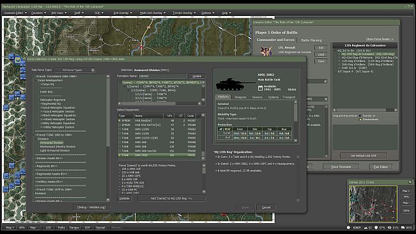Viewport: 416px width, 234px height.
Task: Open the Terrain Overlay menu
Action: [184, 13]
